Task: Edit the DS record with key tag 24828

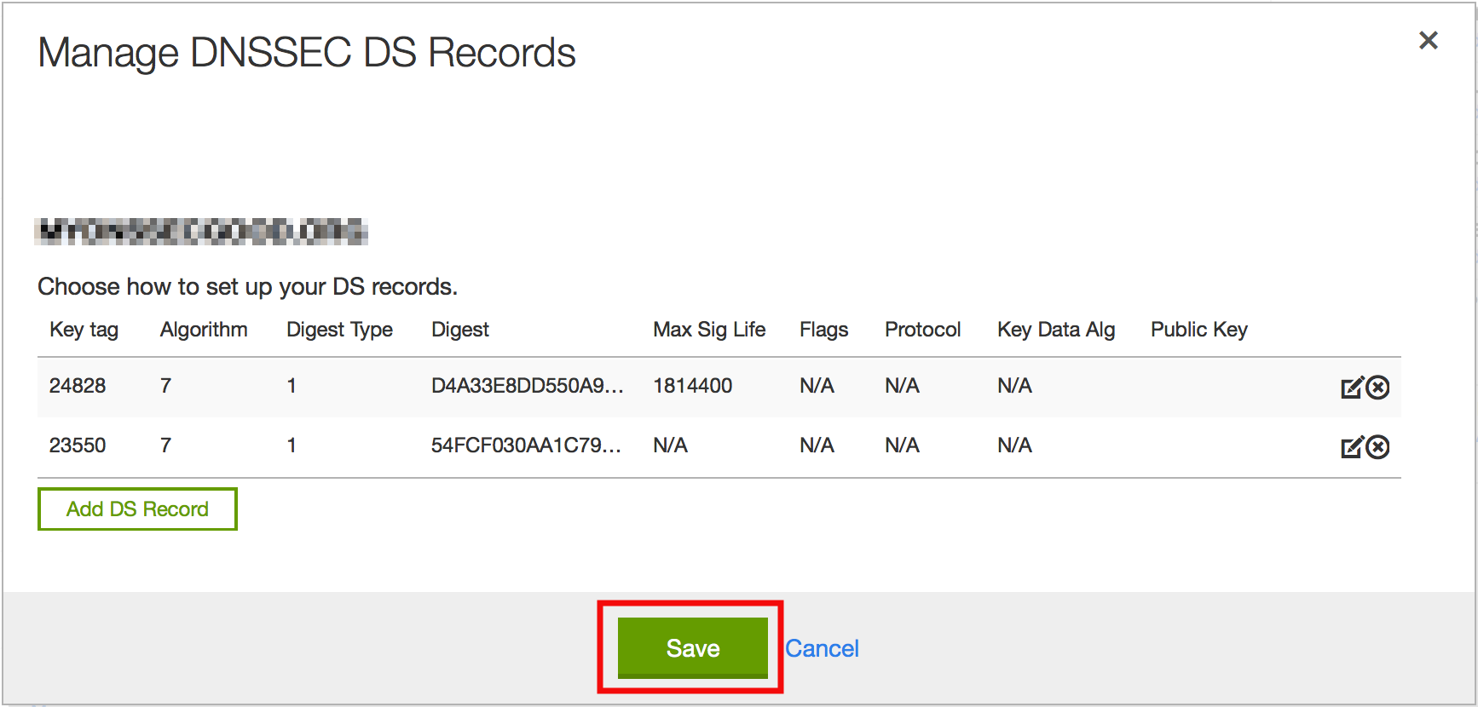Action: tap(1352, 388)
